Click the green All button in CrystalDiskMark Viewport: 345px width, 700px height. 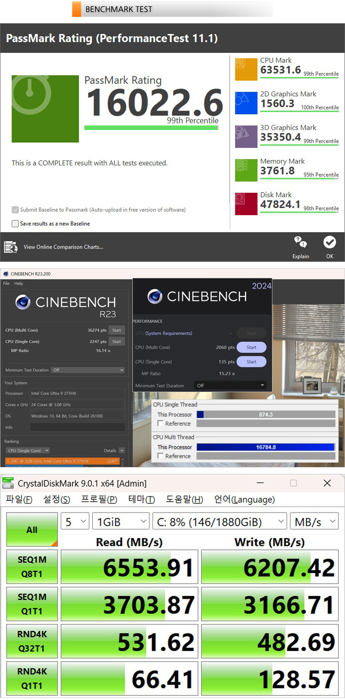pyautogui.click(x=32, y=530)
